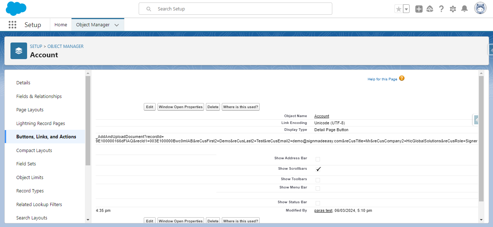Click the Salesforce cloud logo
The height and width of the screenshot is (227, 493).
coord(16,9)
